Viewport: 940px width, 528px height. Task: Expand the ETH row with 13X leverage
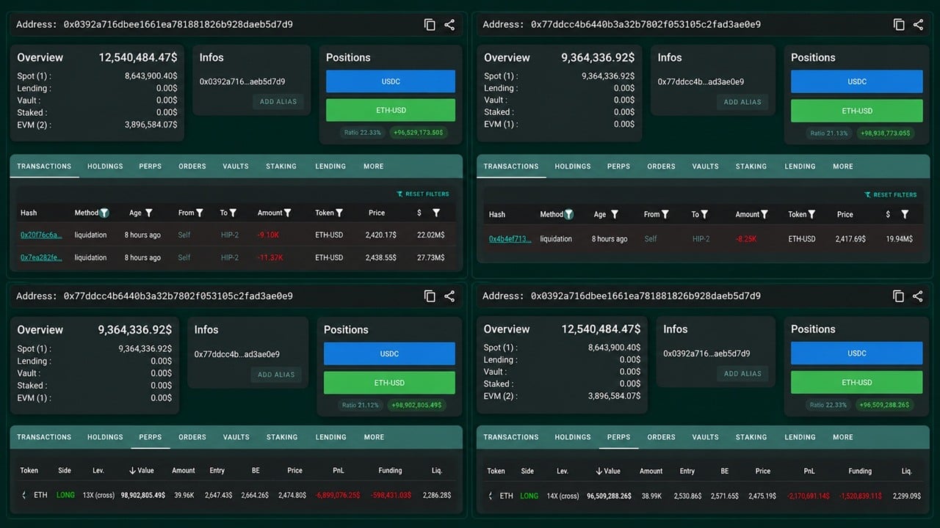coord(24,495)
